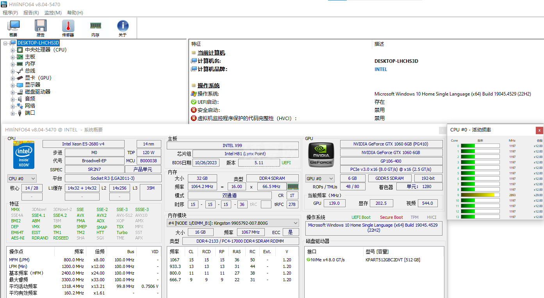Click the SR2N7 SSPEC field

point(94,169)
